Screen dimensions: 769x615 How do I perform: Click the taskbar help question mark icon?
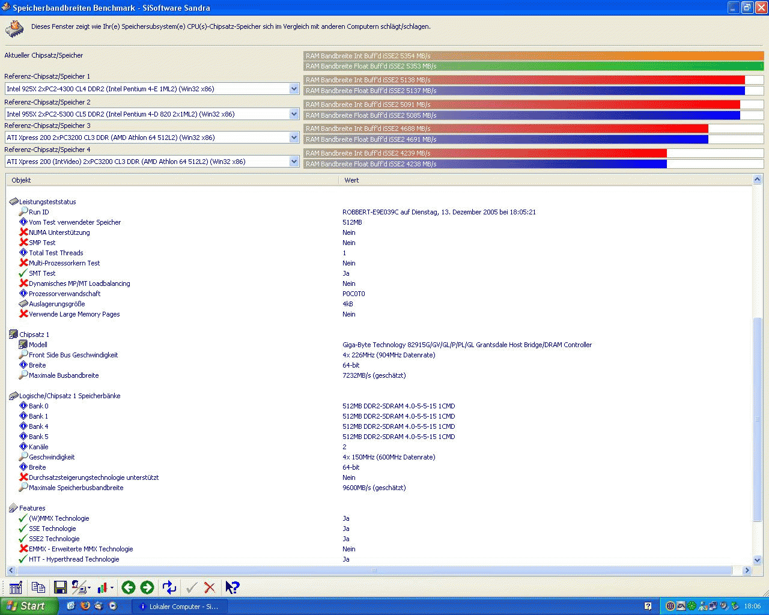tap(648, 606)
